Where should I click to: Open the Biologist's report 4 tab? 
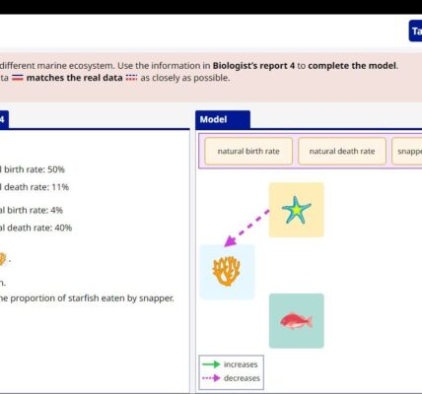coord(4,119)
